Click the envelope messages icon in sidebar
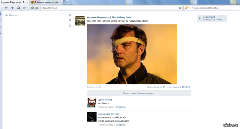This screenshot has width=240, height=129. click(x=70, y=15)
